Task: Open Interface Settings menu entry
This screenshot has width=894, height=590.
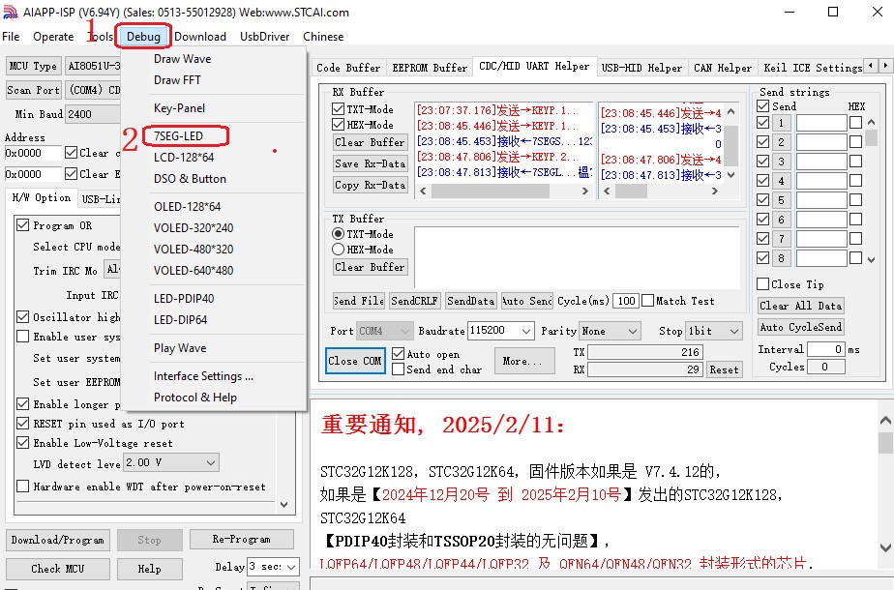Action: (203, 376)
